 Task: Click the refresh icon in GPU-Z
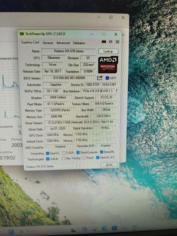pyautogui.click(x=111, y=42)
